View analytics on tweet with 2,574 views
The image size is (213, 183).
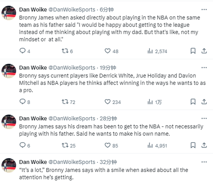(150, 51)
